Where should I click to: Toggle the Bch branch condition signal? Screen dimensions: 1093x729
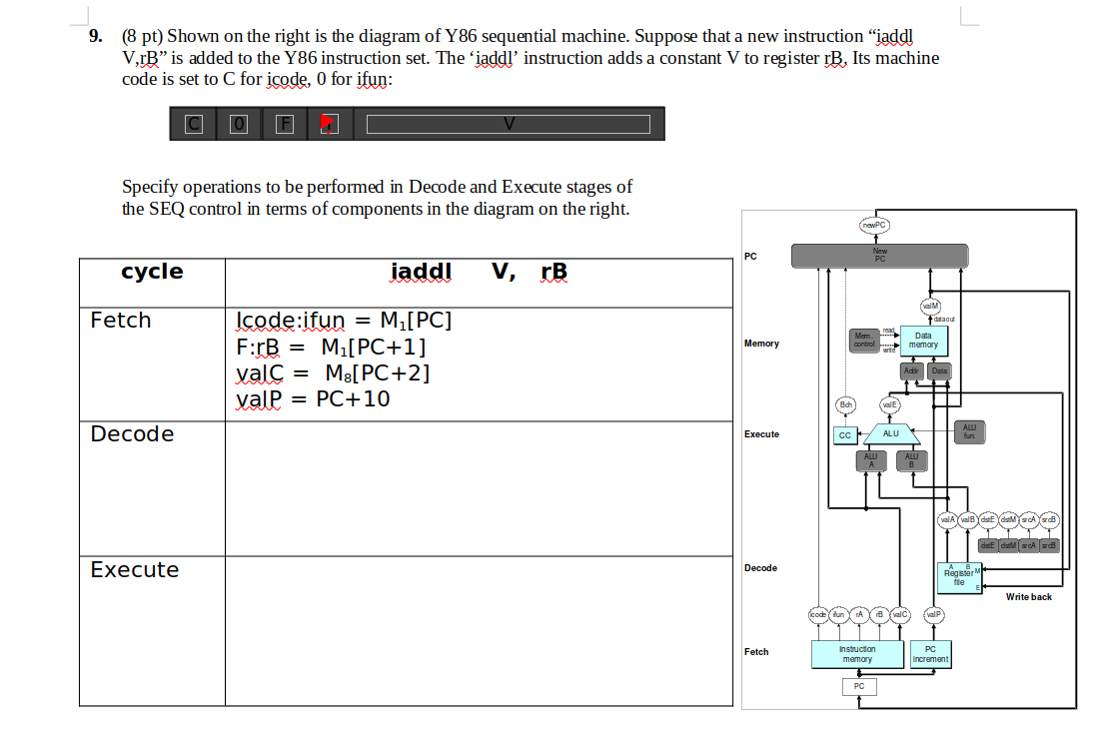[845, 404]
